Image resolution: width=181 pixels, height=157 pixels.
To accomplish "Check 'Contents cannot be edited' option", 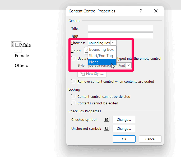I will [x=73, y=103].
